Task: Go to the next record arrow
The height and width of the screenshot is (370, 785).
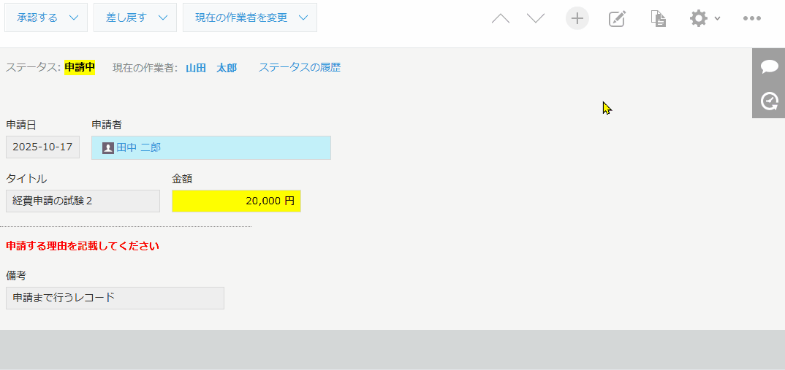Action: pos(536,18)
